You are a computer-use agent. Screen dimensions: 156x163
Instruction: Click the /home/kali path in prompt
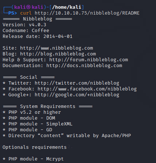[x=67, y=7]
